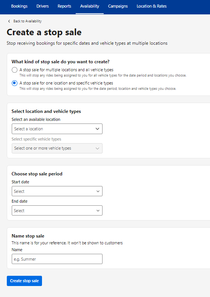Click the Start date chevron arrow

pos(98,191)
